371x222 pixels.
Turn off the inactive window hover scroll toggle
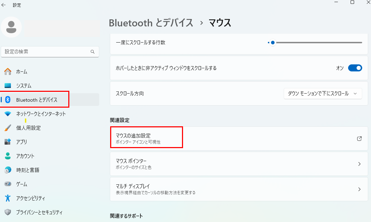[x=355, y=68]
